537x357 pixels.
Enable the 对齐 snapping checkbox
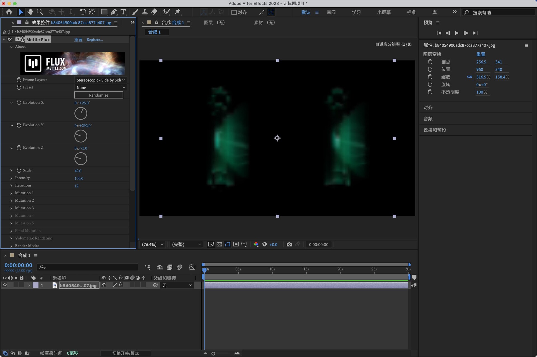pyautogui.click(x=234, y=12)
